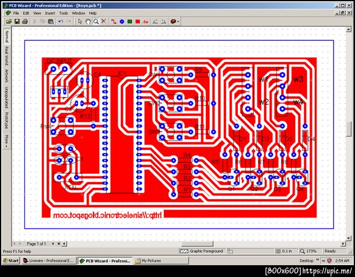The width and height of the screenshot is (355, 277).
Task: Switch to Livewire taskbar button
Action: [49, 260]
